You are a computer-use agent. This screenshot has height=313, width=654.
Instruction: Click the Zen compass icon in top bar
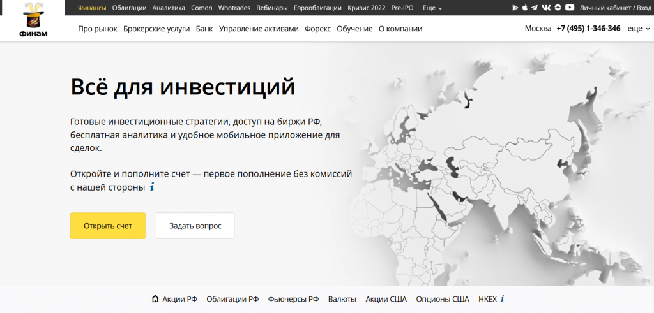(x=558, y=8)
